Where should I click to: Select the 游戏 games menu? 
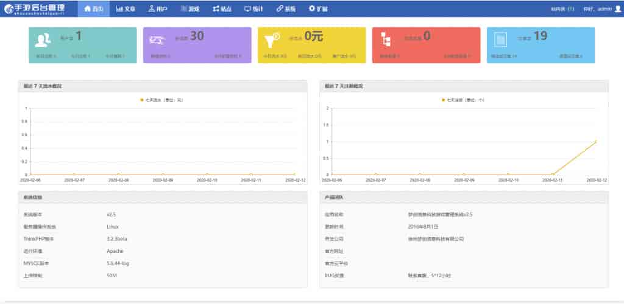click(x=190, y=9)
